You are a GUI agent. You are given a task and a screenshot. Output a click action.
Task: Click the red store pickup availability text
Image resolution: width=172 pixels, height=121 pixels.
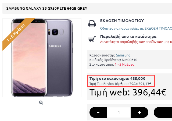[136, 42]
